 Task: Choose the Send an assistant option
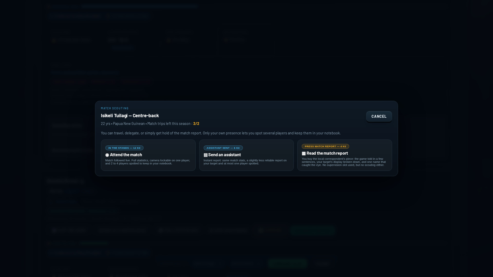(x=246, y=155)
